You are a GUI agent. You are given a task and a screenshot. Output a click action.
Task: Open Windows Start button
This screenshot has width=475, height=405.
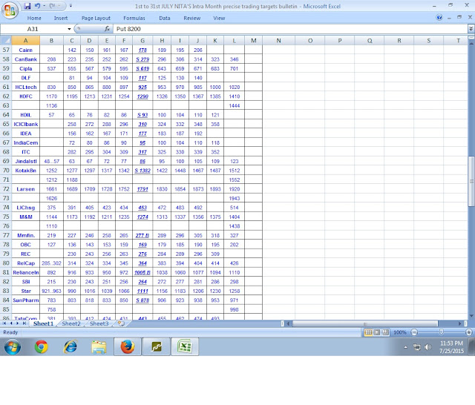pos(13,346)
